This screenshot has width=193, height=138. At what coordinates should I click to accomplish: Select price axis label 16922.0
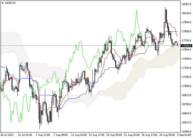[x=186, y=95]
